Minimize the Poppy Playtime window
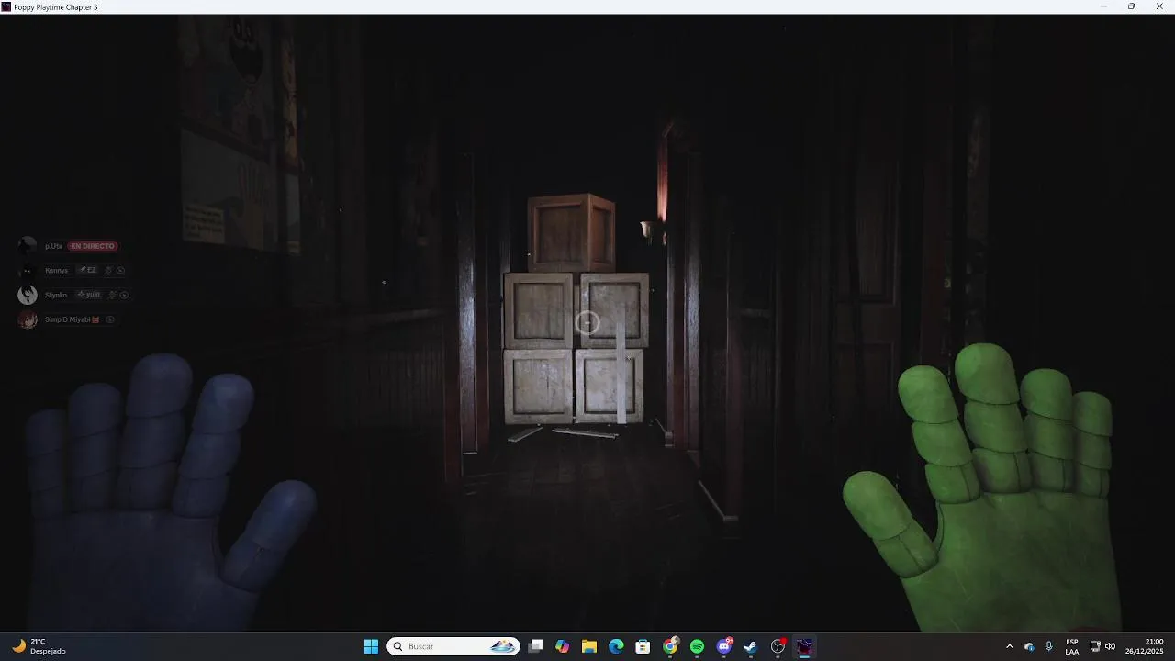The width and height of the screenshot is (1175, 661). pyautogui.click(x=1104, y=6)
